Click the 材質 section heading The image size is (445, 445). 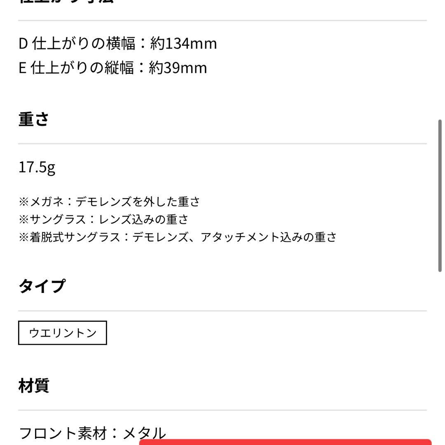[x=33, y=385]
